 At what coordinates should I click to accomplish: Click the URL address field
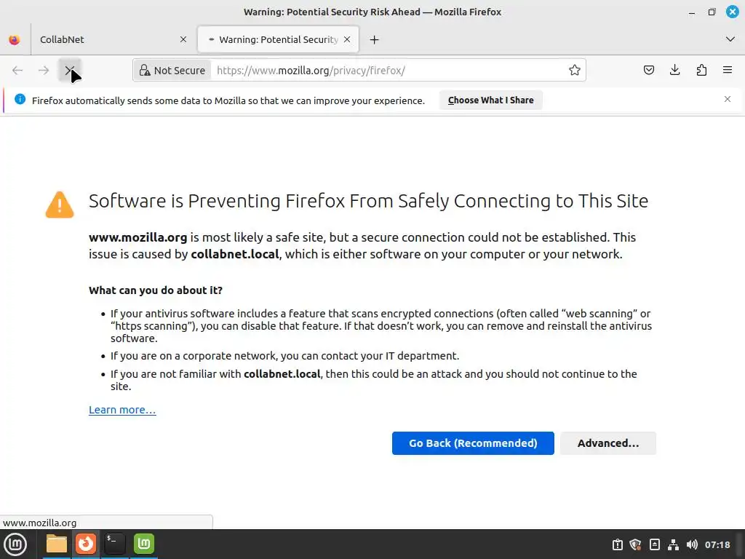386,71
